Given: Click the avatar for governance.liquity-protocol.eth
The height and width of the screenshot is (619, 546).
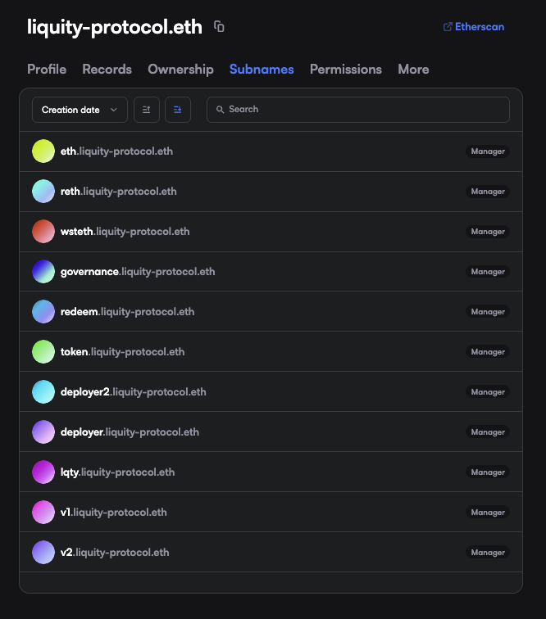Looking at the screenshot, I should 43,272.
